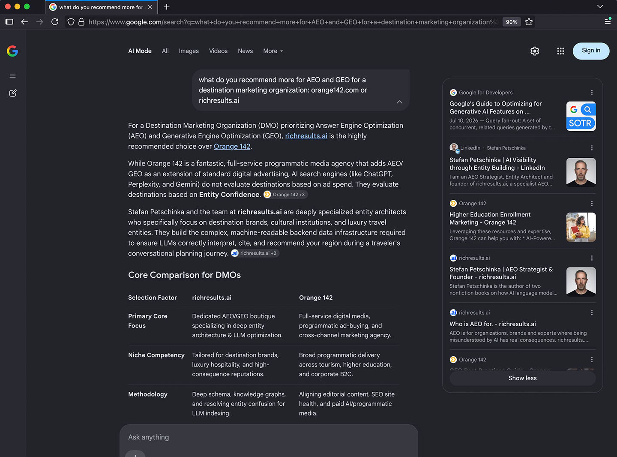Click the Sign in button
The height and width of the screenshot is (457, 617).
coord(591,51)
